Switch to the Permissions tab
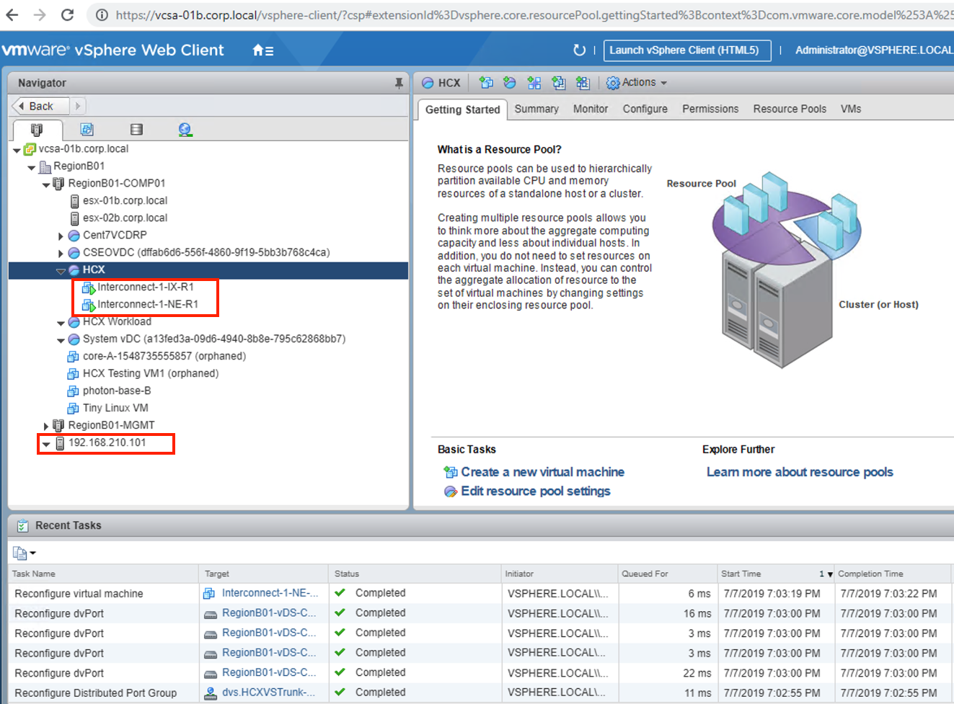Viewport: 954px width, 704px height. click(x=710, y=109)
